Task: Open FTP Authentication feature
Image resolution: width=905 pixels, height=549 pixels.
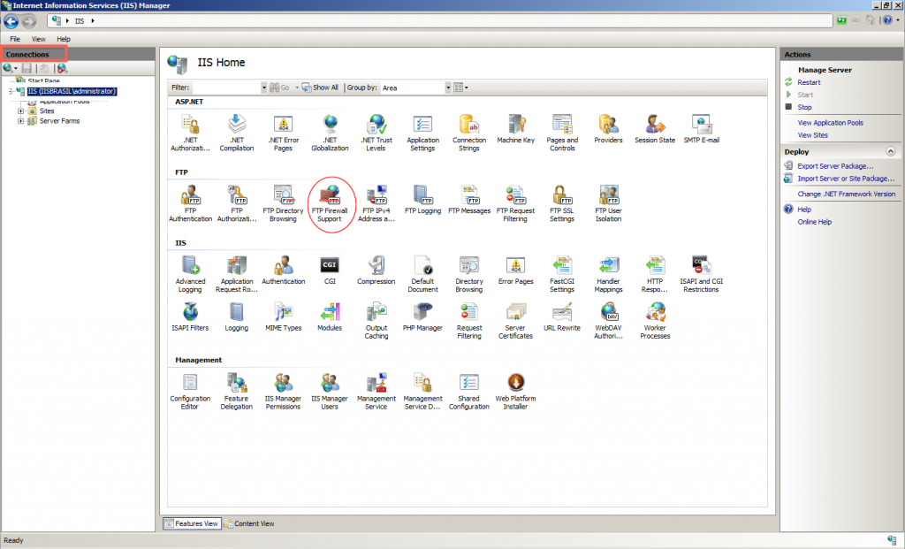Action: [191, 204]
